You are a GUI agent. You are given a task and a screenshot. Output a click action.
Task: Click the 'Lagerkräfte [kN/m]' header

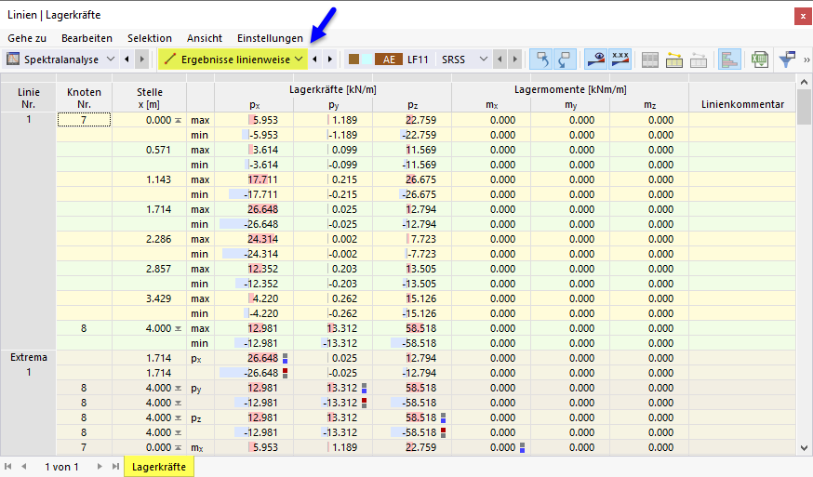(x=333, y=89)
